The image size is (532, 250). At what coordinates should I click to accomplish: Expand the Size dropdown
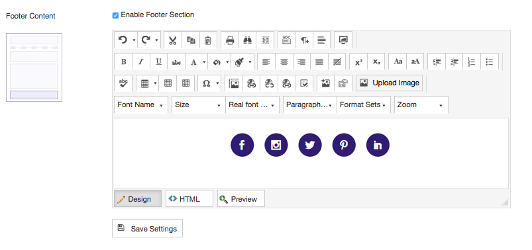click(x=199, y=104)
